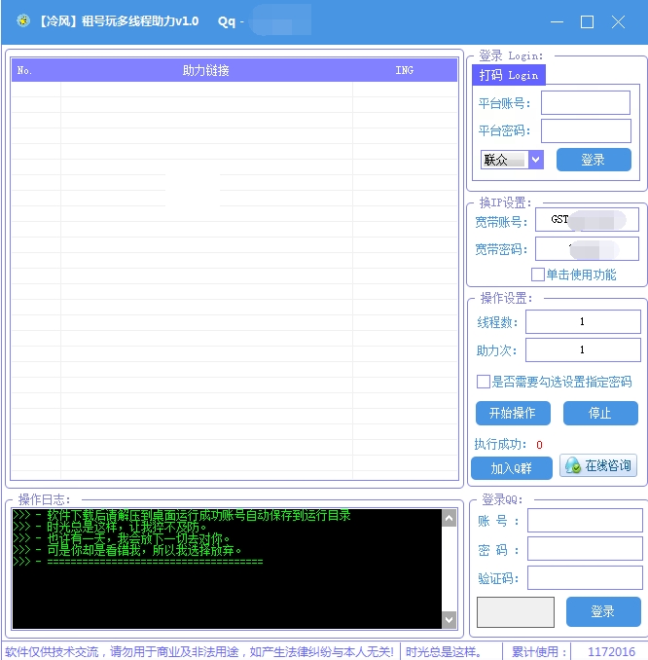
Task: Click the 助力链接 column header
Action: 205,70
